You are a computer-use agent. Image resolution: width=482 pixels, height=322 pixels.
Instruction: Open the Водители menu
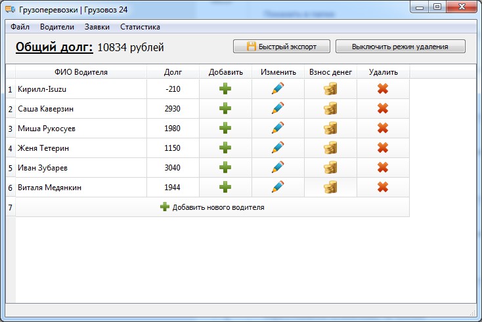(x=57, y=27)
